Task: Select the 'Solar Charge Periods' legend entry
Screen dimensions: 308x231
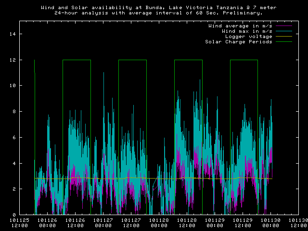Action: [x=239, y=41]
